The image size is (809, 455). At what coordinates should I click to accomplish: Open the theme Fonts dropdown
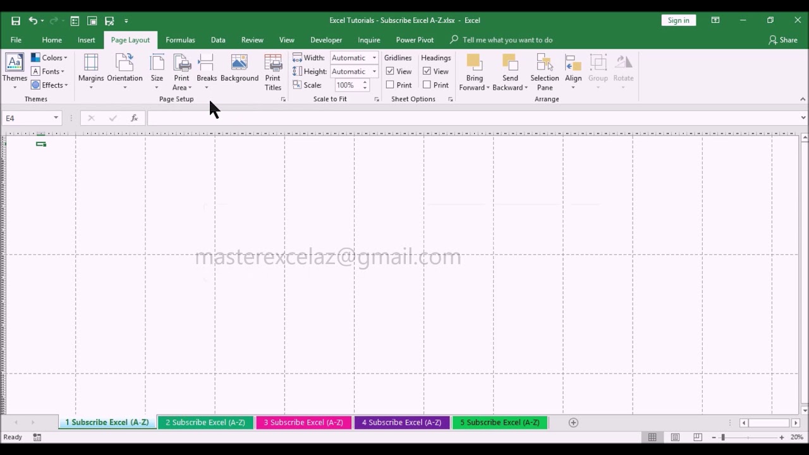[48, 71]
